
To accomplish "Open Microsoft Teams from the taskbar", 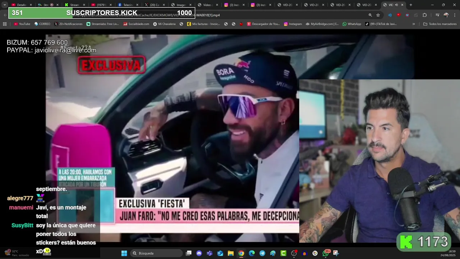I will [210, 253].
